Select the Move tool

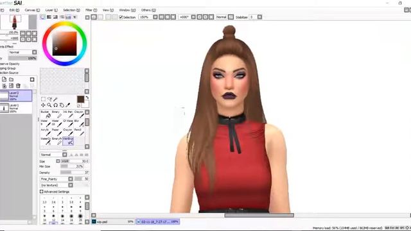[x=43, y=105]
